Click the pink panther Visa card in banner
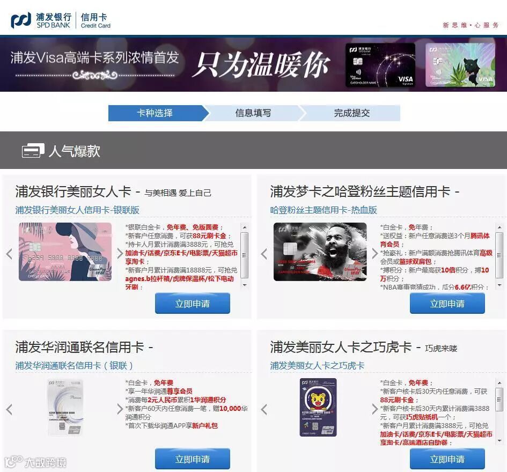The width and height of the screenshot is (507, 472). tap(460, 65)
